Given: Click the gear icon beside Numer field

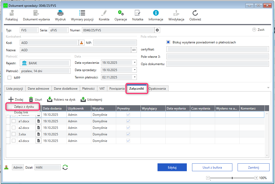Looking at the screenshot, I should pos(157,30).
